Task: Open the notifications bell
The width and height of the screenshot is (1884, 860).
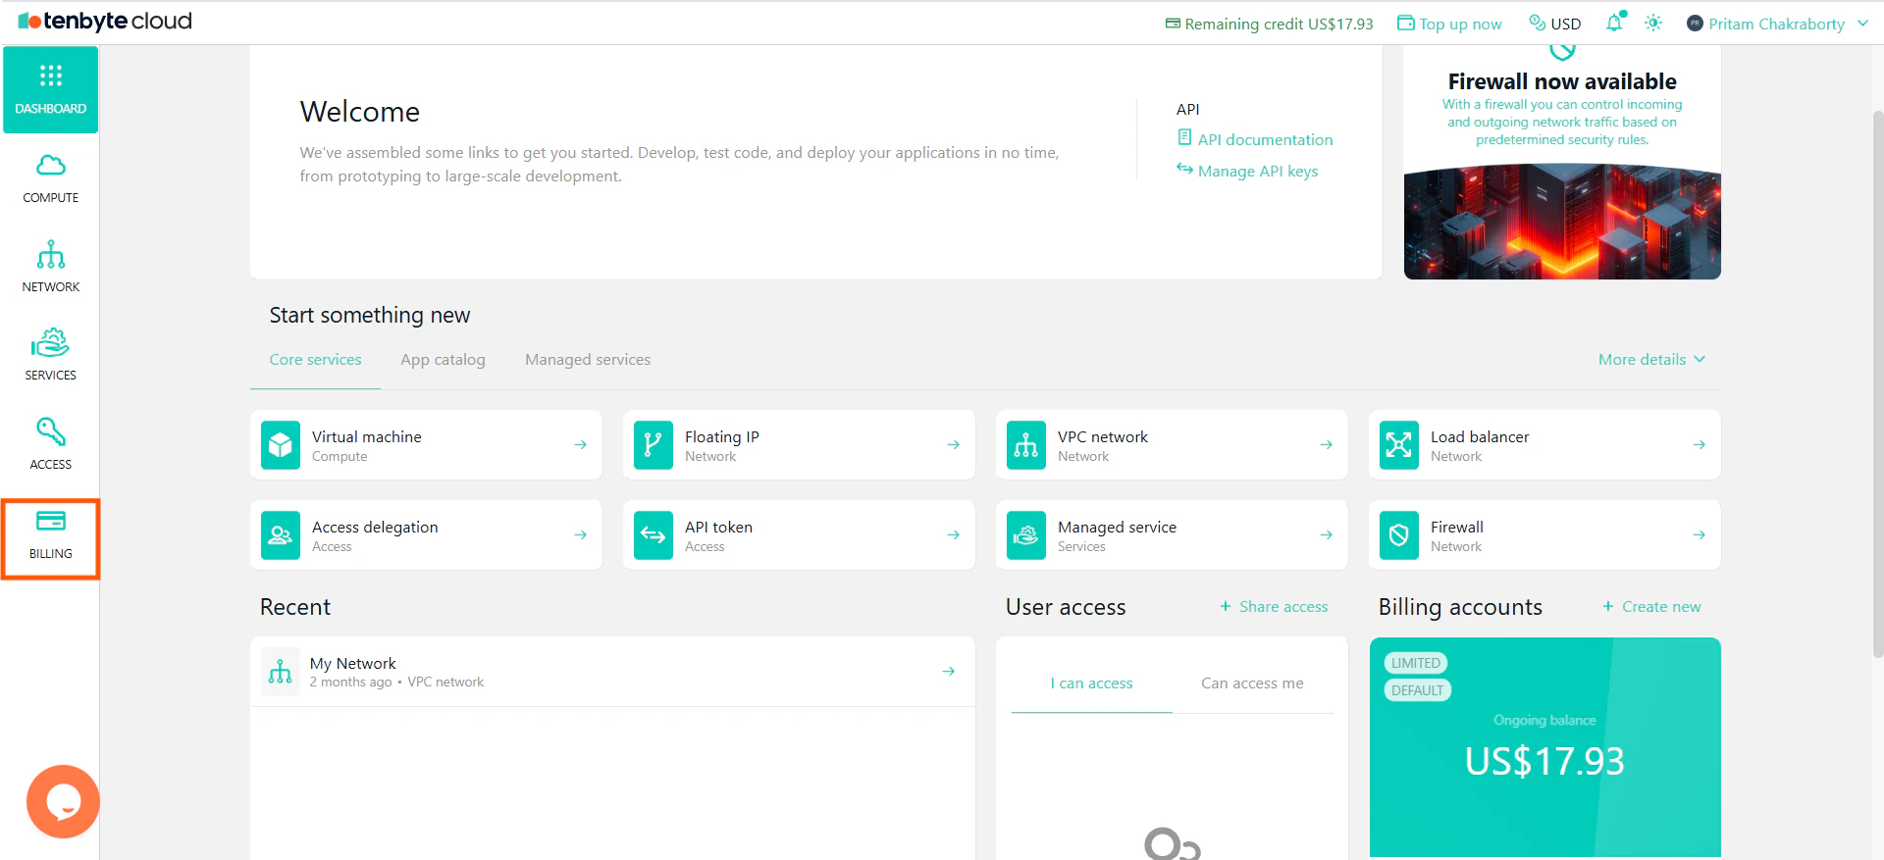Action: pos(1614,23)
